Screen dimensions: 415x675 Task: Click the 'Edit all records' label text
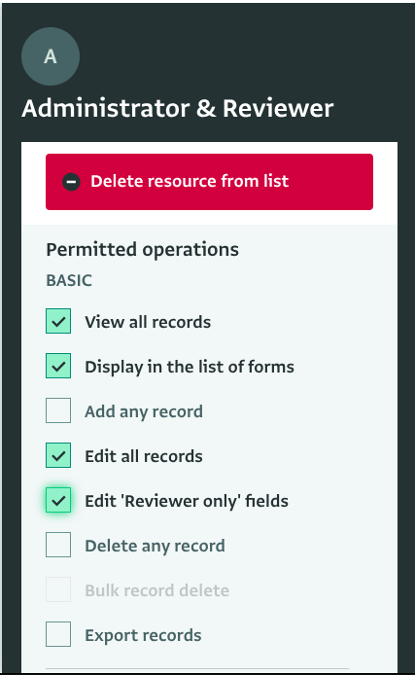coord(144,456)
